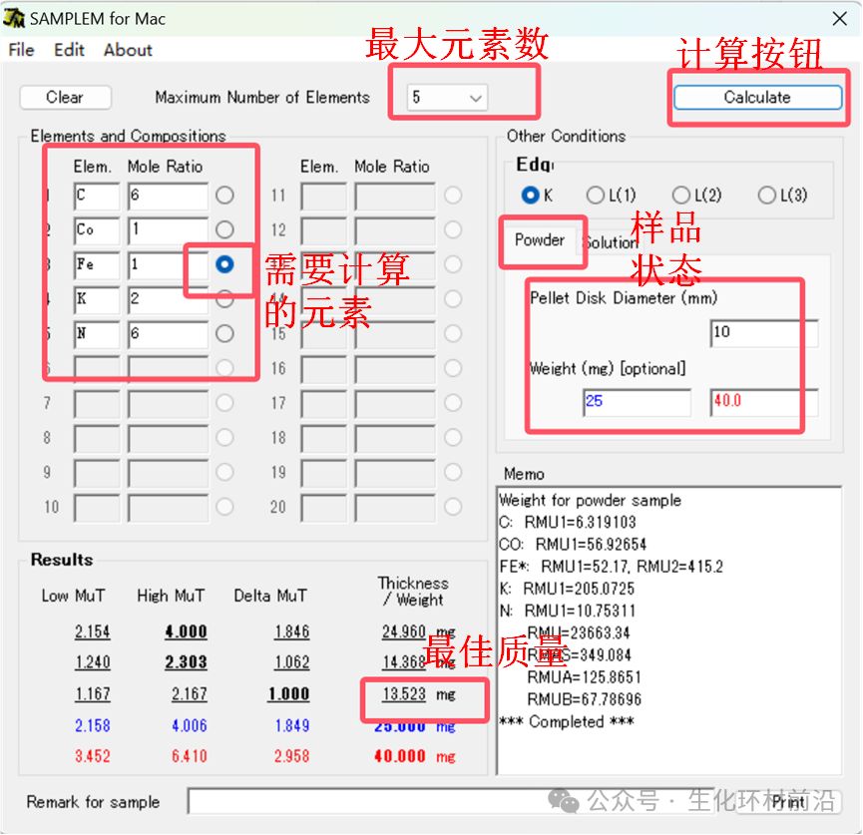
Task: Click High MuT value 2.303
Action: click(186, 662)
